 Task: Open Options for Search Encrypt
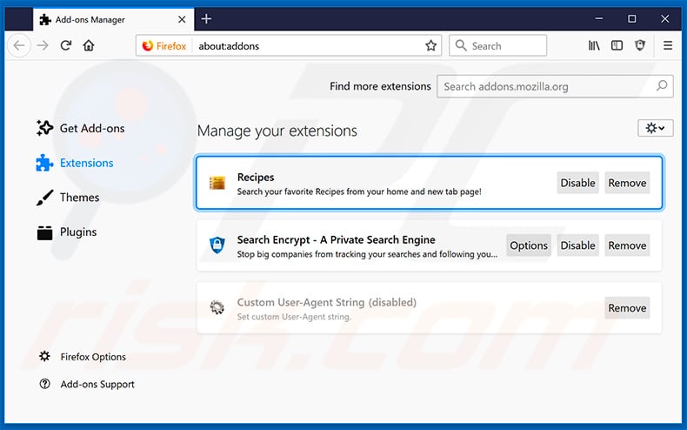529,245
